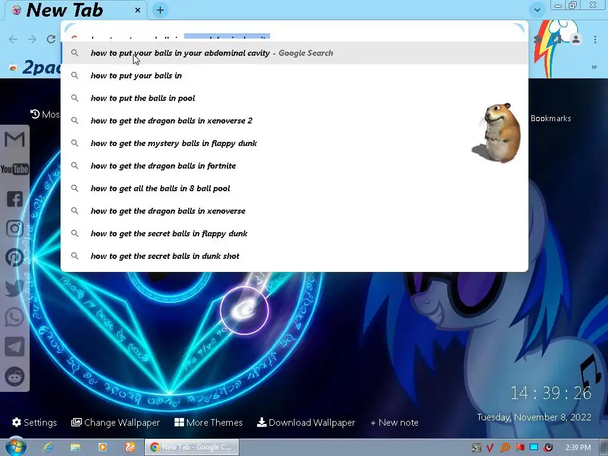Image resolution: width=608 pixels, height=456 pixels.
Task: Open the Bookmarks link on the page
Action: [x=550, y=118]
